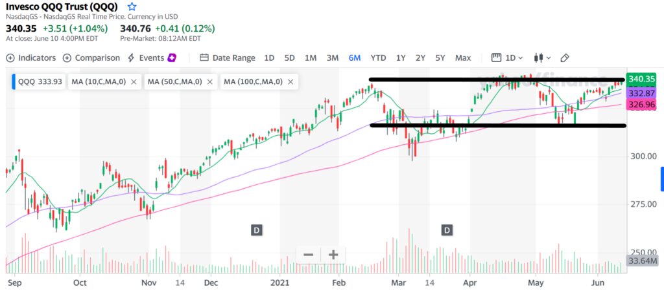Click the 2021 date axis label
Screen dimensions: 664x300
pyautogui.click(x=279, y=283)
